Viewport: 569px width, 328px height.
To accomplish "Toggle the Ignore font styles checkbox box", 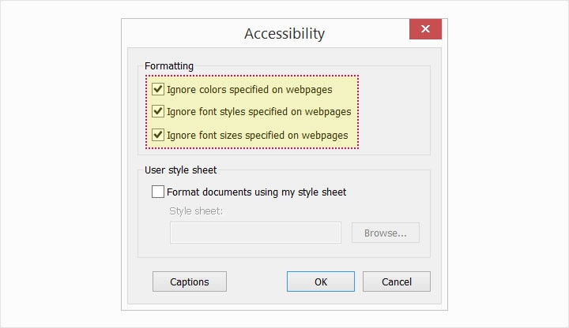I will click(158, 112).
